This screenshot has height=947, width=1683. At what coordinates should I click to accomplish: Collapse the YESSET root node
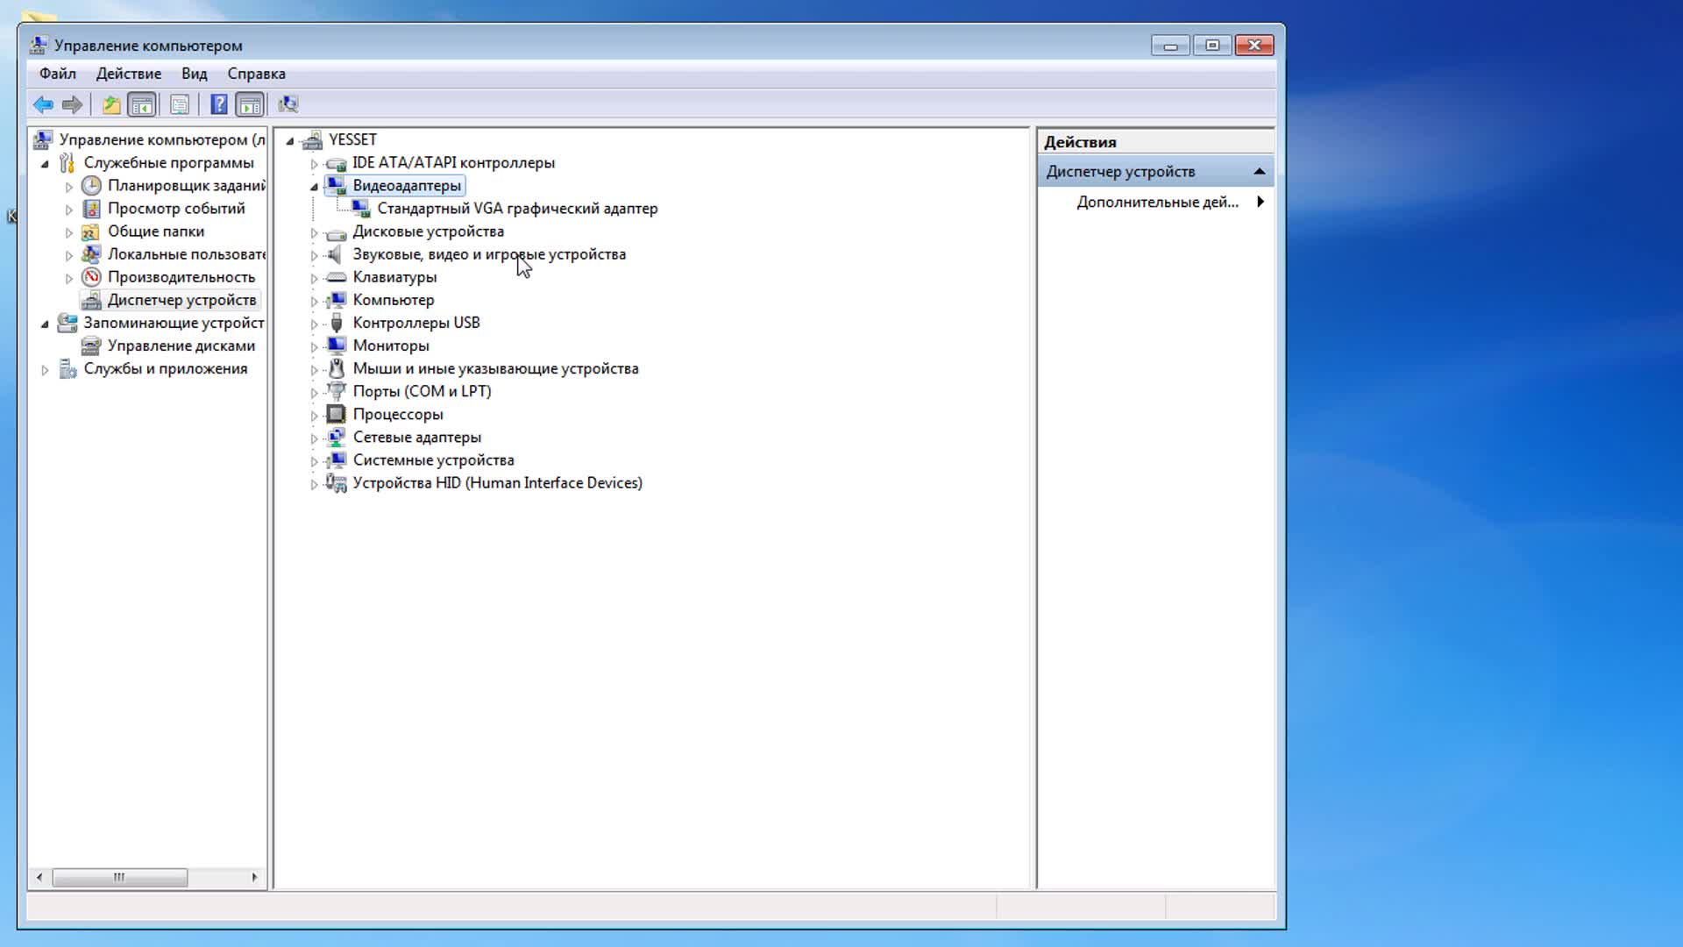(290, 141)
